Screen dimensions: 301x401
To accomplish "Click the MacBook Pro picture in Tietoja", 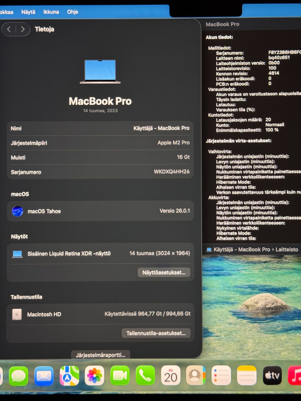I will click(100, 72).
